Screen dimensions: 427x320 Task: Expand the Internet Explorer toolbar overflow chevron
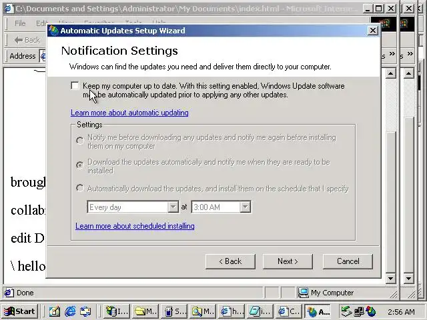(x=392, y=53)
